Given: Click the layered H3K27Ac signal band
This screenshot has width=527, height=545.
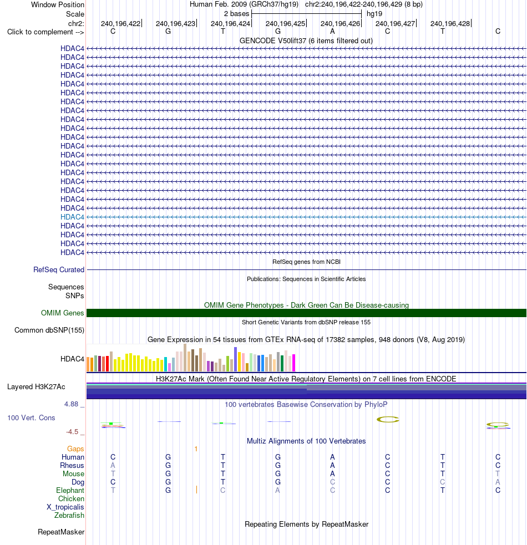Looking at the screenshot, I should [306, 391].
